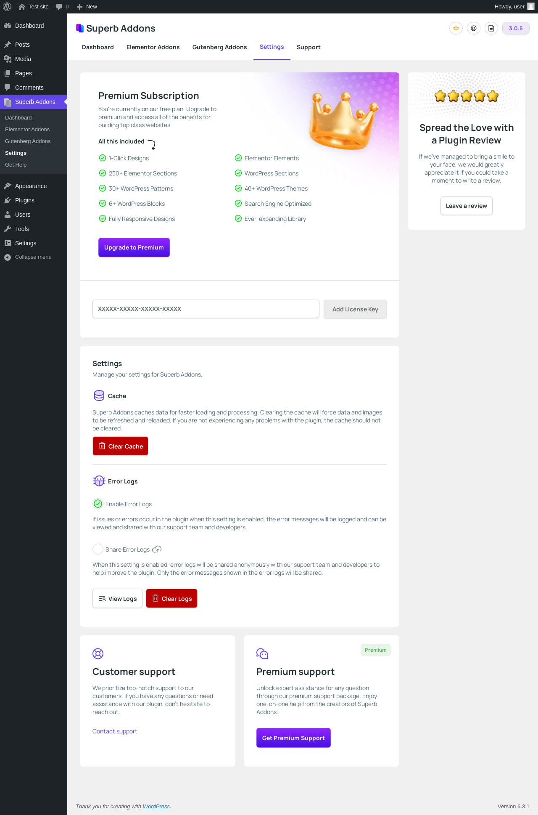The height and width of the screenshot is (815, 538).
Task: Follow the Contact support link
Action: [115, 731]
